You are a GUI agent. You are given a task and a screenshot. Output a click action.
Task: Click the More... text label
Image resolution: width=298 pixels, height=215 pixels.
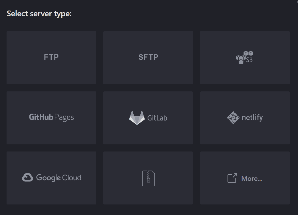[252, 179]
